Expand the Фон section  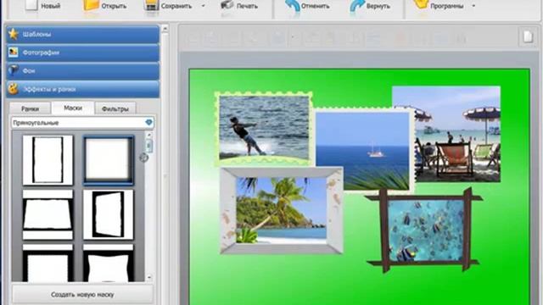pyautogui.click(x=83, y=71)
